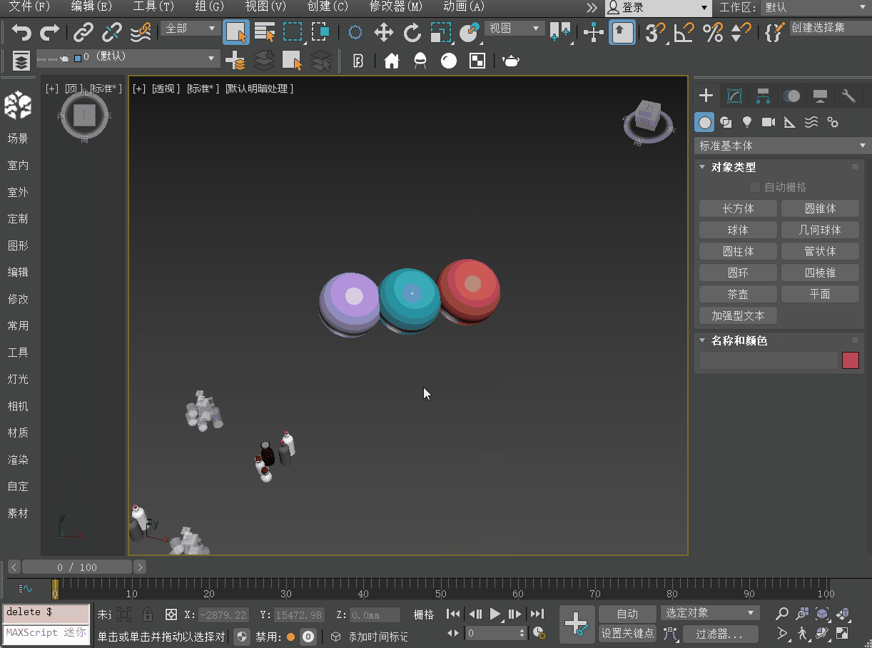
Task: Toggle the key mode button beside frame field
Action: (x=452, y=633)
